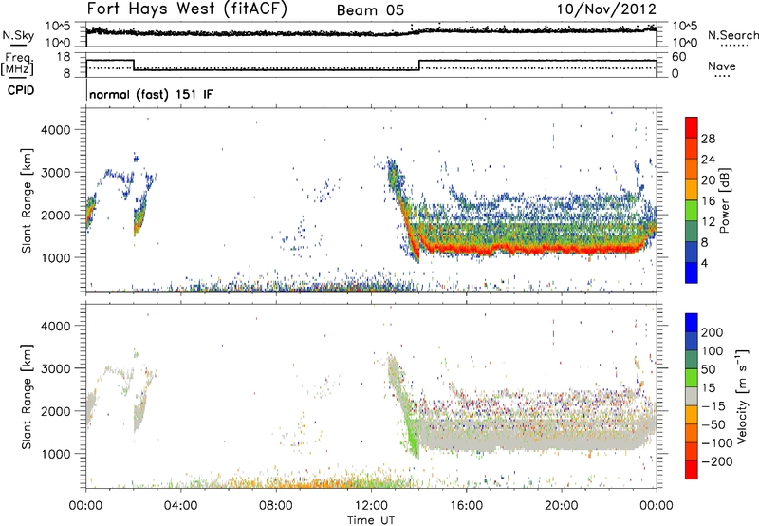Click the "N.Search" legend label
The image size is (759, 526).
(x=732, y=35)
